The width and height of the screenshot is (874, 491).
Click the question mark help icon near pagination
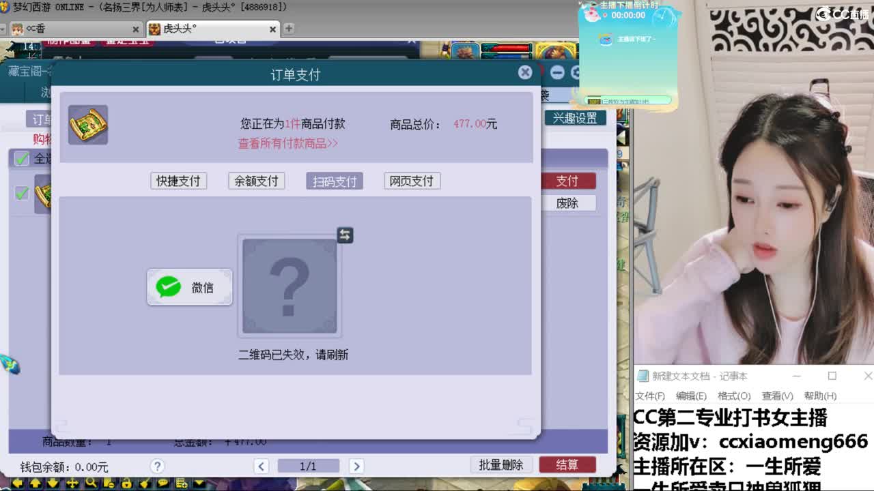coord(158,466)
